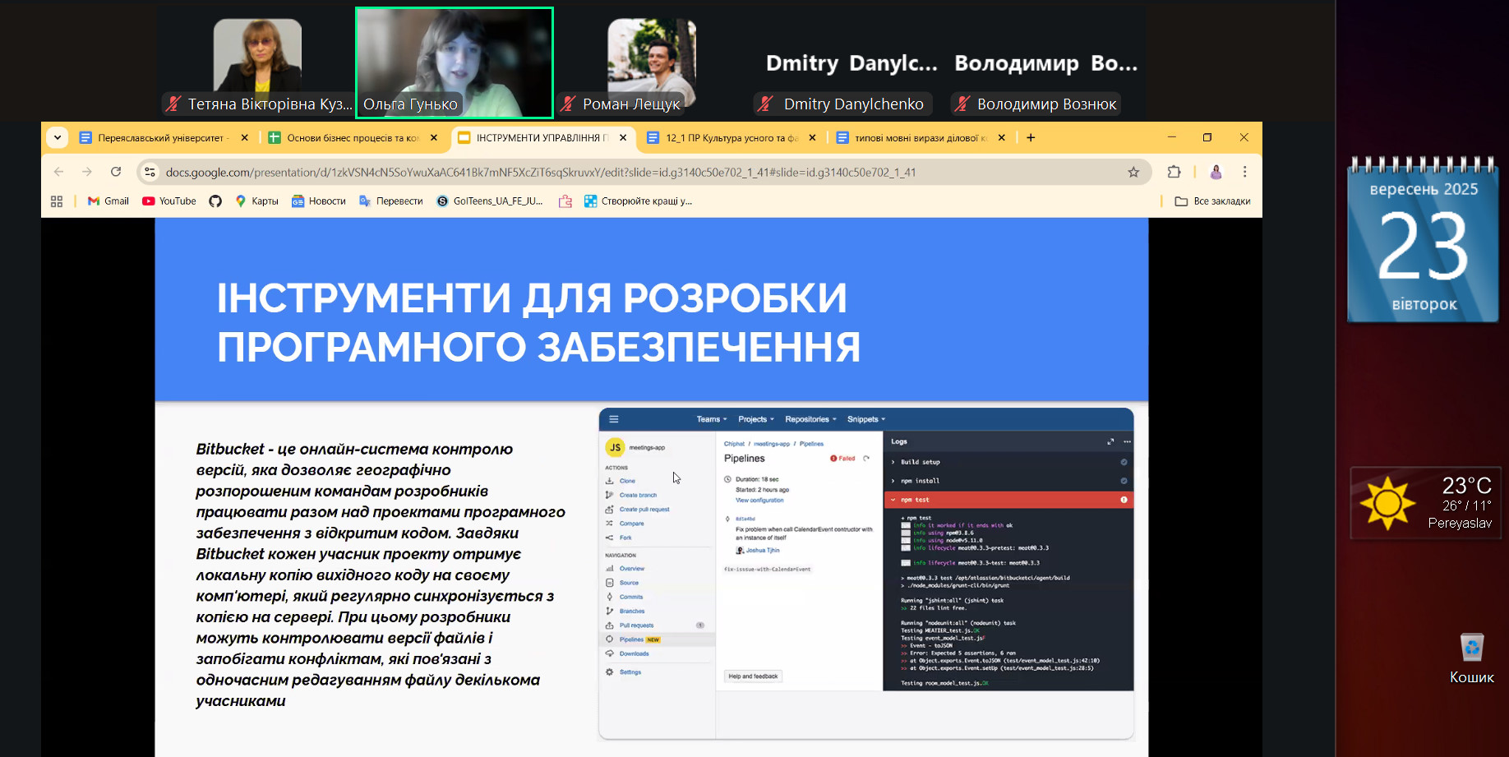Expand the tab search dropdown arrow
The image size is (1509, 757).
57,137
